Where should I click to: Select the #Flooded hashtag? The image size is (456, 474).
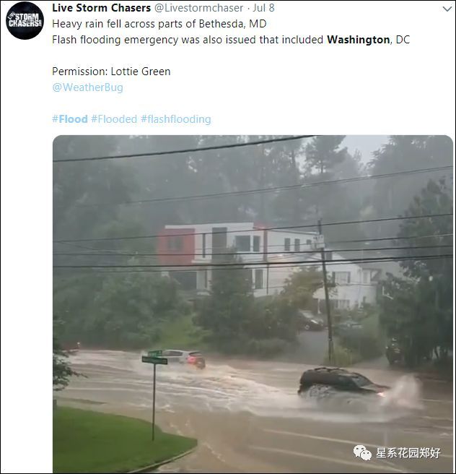114,119
